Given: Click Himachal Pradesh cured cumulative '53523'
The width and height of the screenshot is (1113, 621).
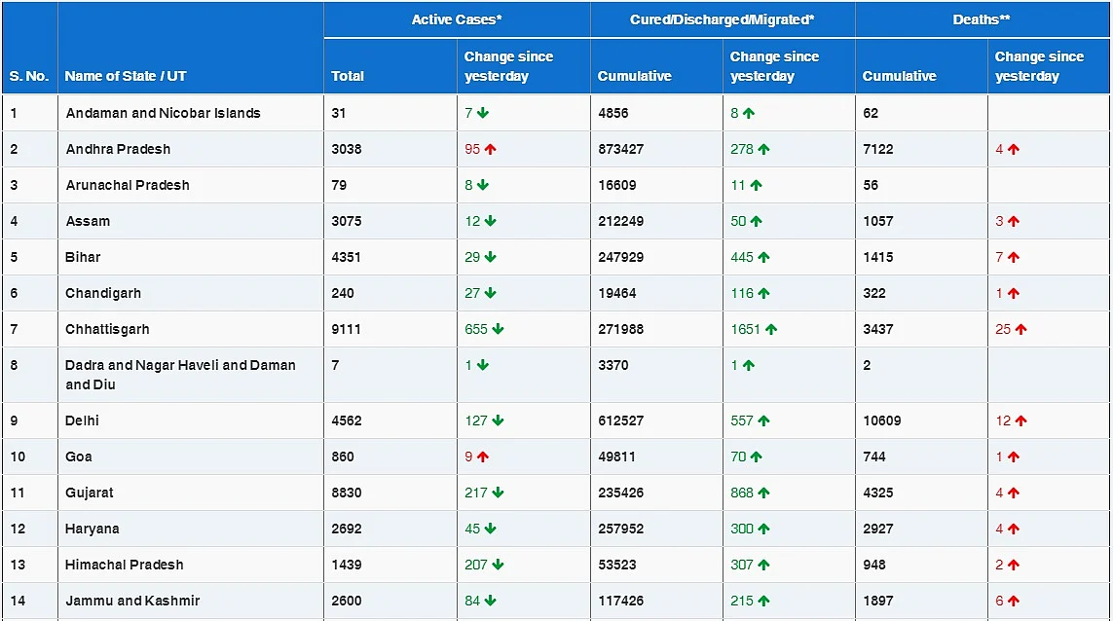Looking at the screenshot, I should (616, 565).
